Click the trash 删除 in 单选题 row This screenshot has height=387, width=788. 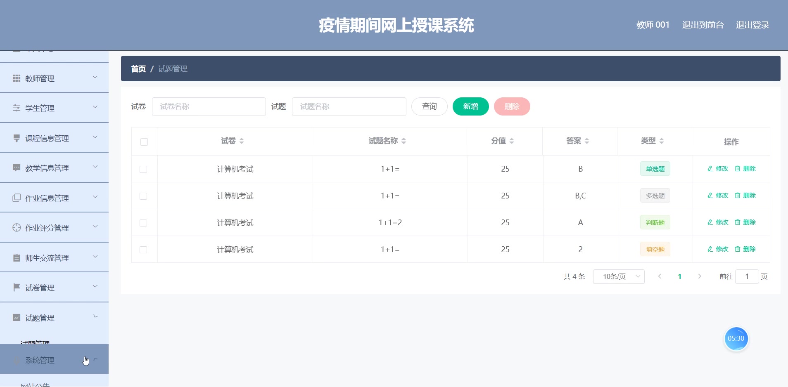point(745,168)
